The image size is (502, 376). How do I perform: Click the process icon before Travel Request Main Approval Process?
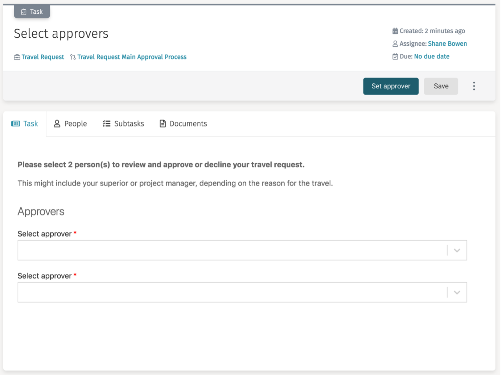coord(72,57)
